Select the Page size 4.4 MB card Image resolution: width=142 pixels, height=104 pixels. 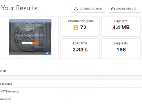click(x=121, y=26)
